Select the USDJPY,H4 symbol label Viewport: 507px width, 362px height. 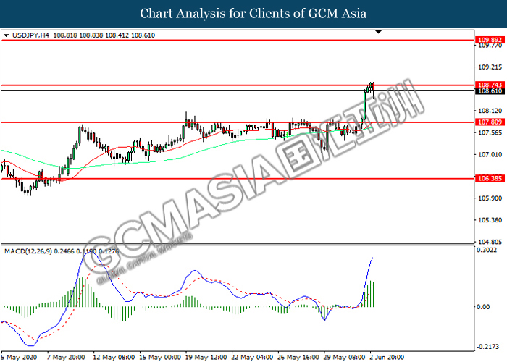point(30,35)
